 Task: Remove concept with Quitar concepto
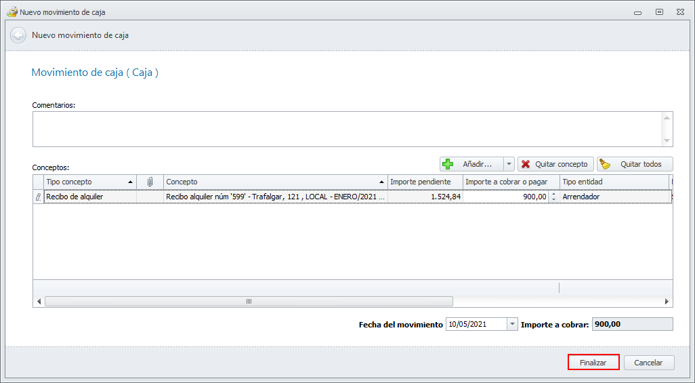[x=555, y=164]
